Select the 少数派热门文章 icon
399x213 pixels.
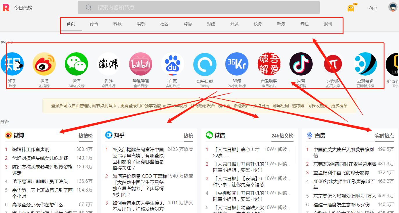point(333,64)
